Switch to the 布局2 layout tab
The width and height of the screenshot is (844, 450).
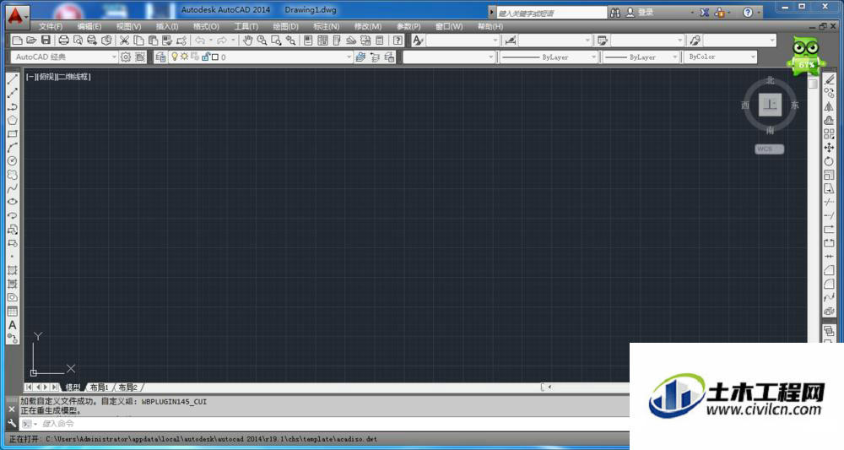[128, 388]
